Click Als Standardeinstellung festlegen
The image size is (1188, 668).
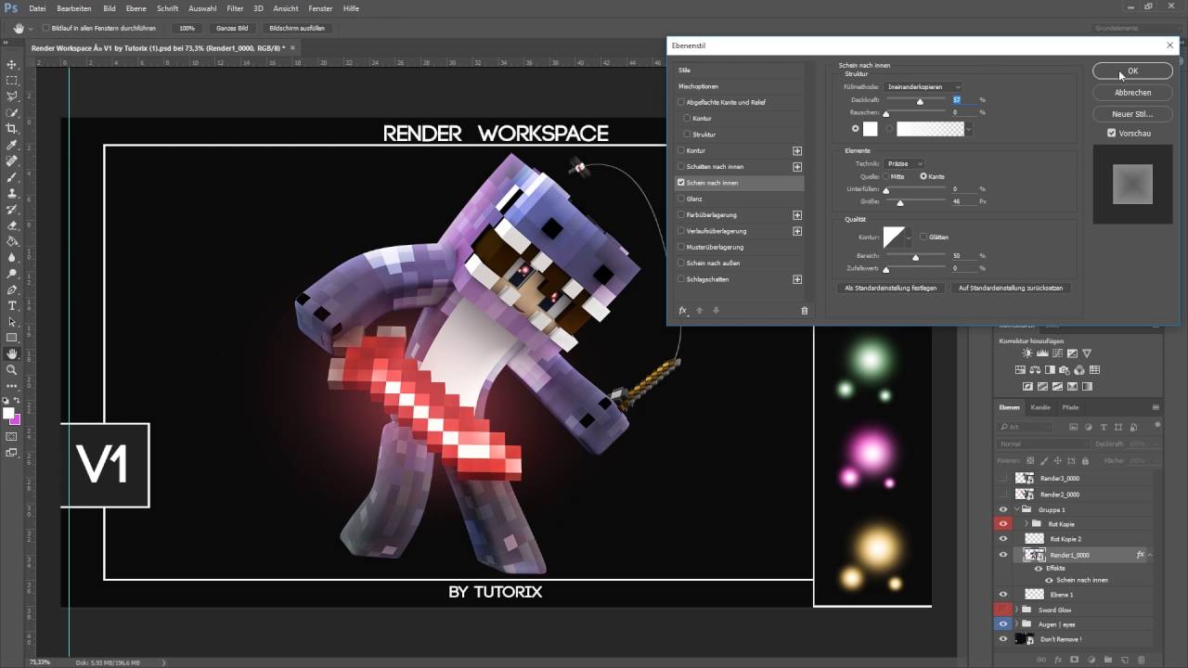click(x=891, y=288)
